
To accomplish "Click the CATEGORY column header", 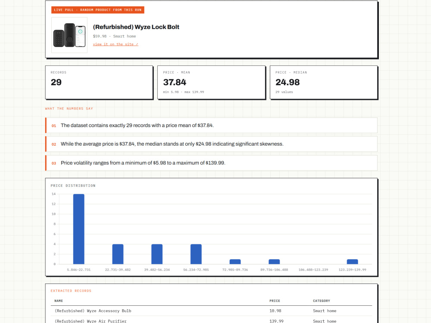I will 322,301.
